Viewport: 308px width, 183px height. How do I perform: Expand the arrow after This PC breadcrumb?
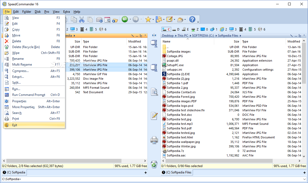[190, 36]
